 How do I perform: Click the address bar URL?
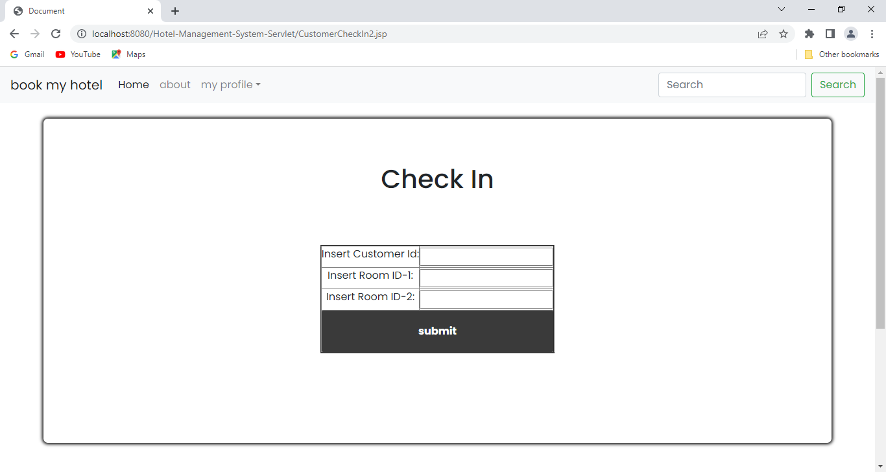(239, 34)
